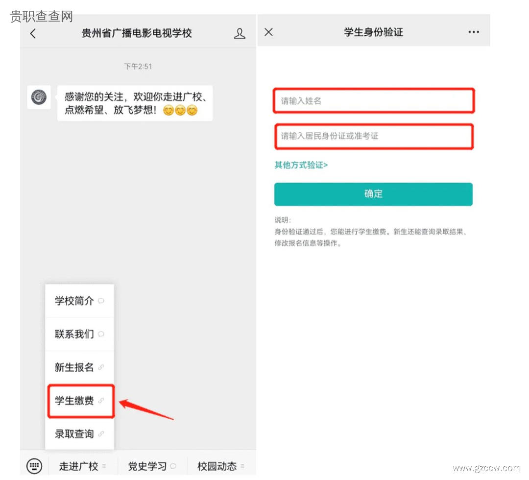The height and width of the screenshot is (480, 529).
Task: Open the account profile person icon
Action: tap(240, 33)
